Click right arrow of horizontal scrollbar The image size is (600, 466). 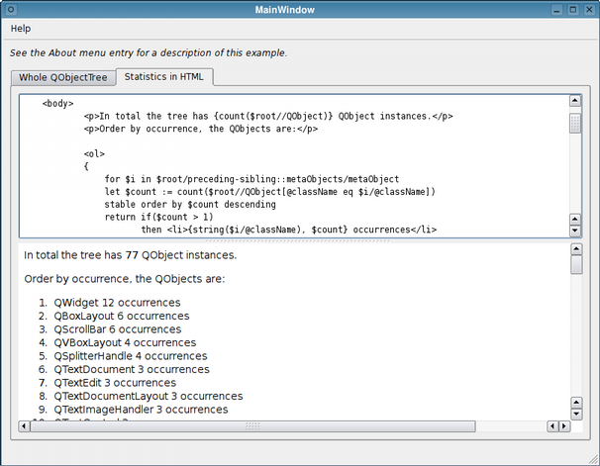pos(562,425)
